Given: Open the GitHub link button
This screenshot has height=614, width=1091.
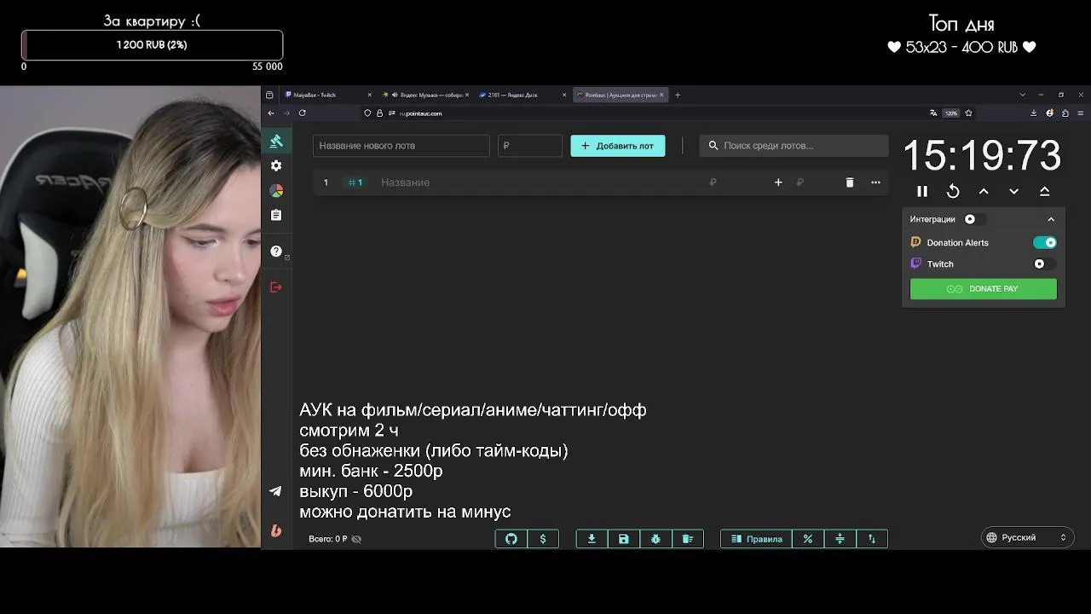Looking at the screenshot, I should pyautogui.click(x=511, y=539).
